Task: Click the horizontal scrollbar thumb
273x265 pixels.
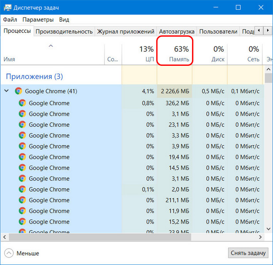Action: click(x=100, y=237)
